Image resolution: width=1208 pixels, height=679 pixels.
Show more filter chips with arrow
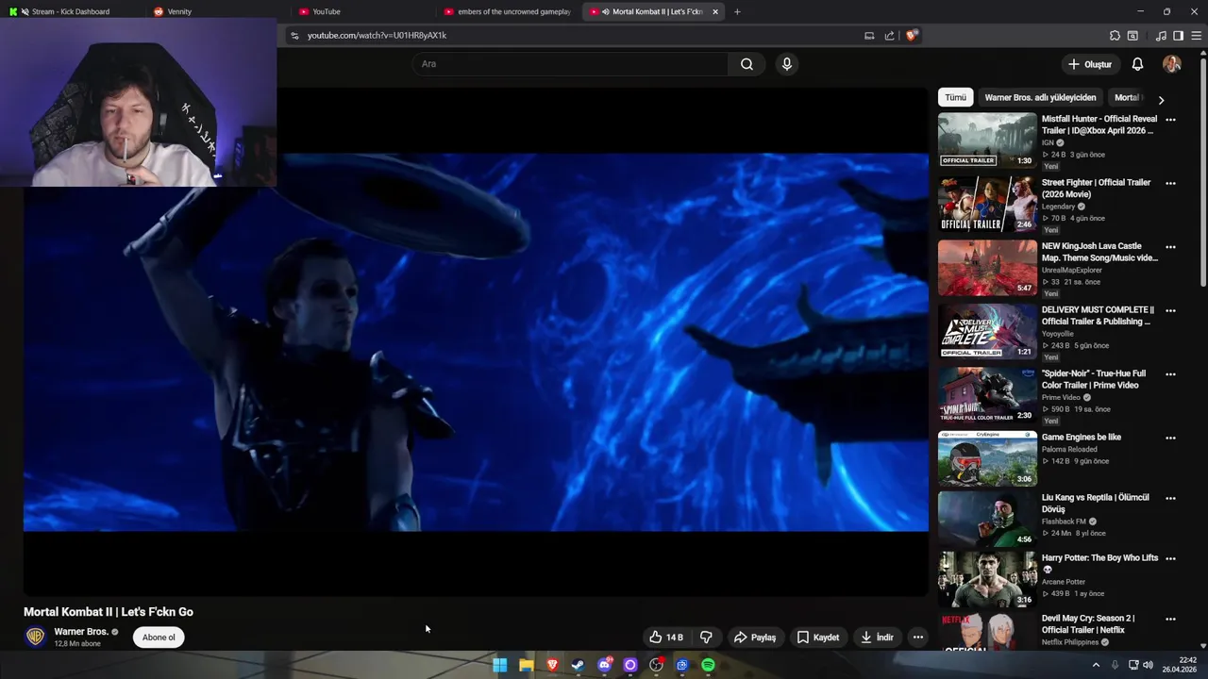click(x=1161, y=99)
